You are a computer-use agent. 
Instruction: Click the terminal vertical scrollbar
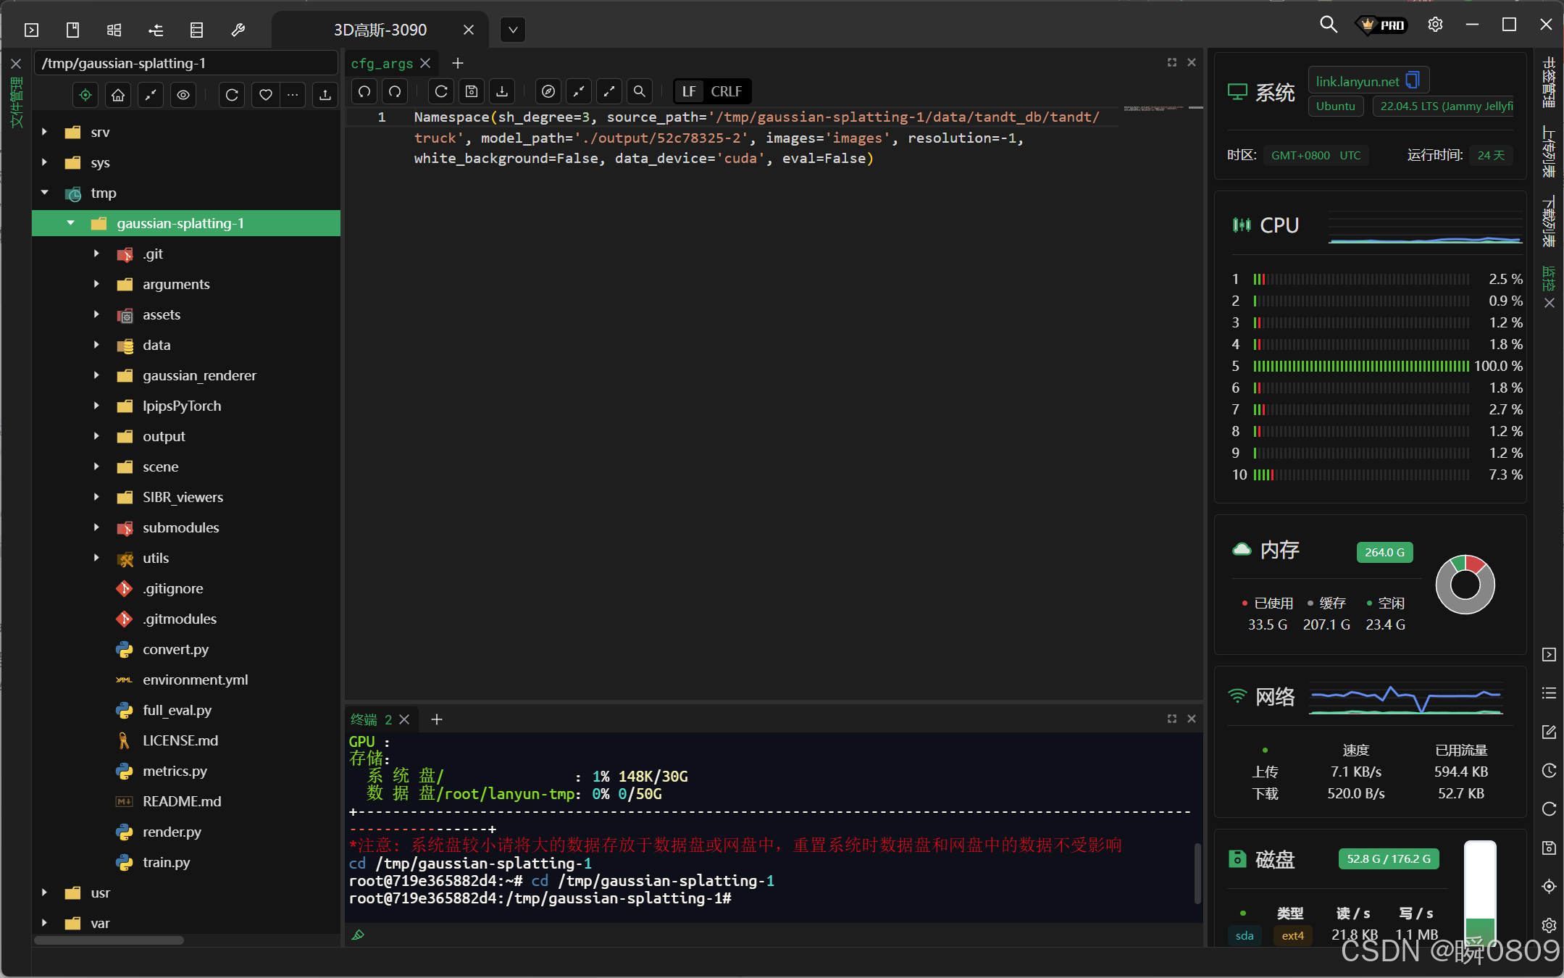pyautogui.click(x=1198, y=873)
